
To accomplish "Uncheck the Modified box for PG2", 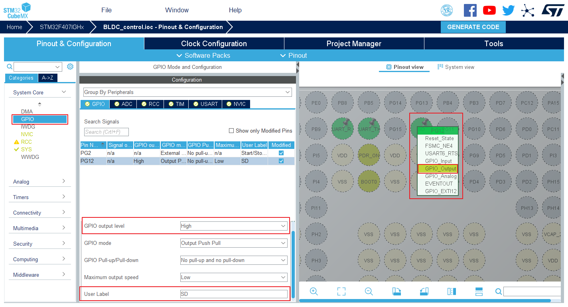I will pos(281,153).
